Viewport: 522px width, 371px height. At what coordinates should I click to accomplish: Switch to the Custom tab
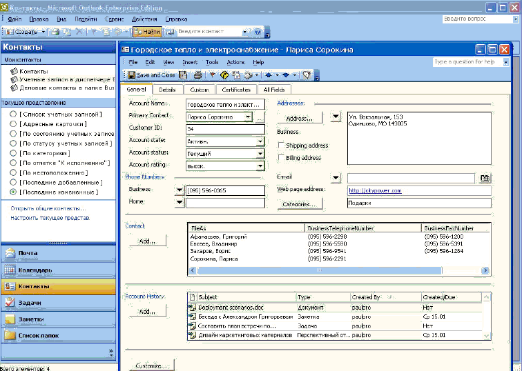tap(200, 90)
